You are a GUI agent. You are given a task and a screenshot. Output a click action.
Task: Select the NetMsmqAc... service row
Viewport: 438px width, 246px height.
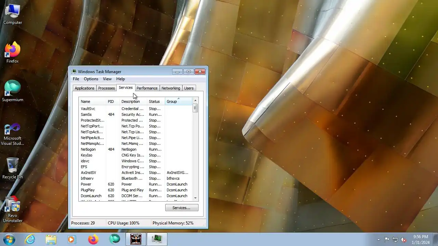click(x=136, y=143)
